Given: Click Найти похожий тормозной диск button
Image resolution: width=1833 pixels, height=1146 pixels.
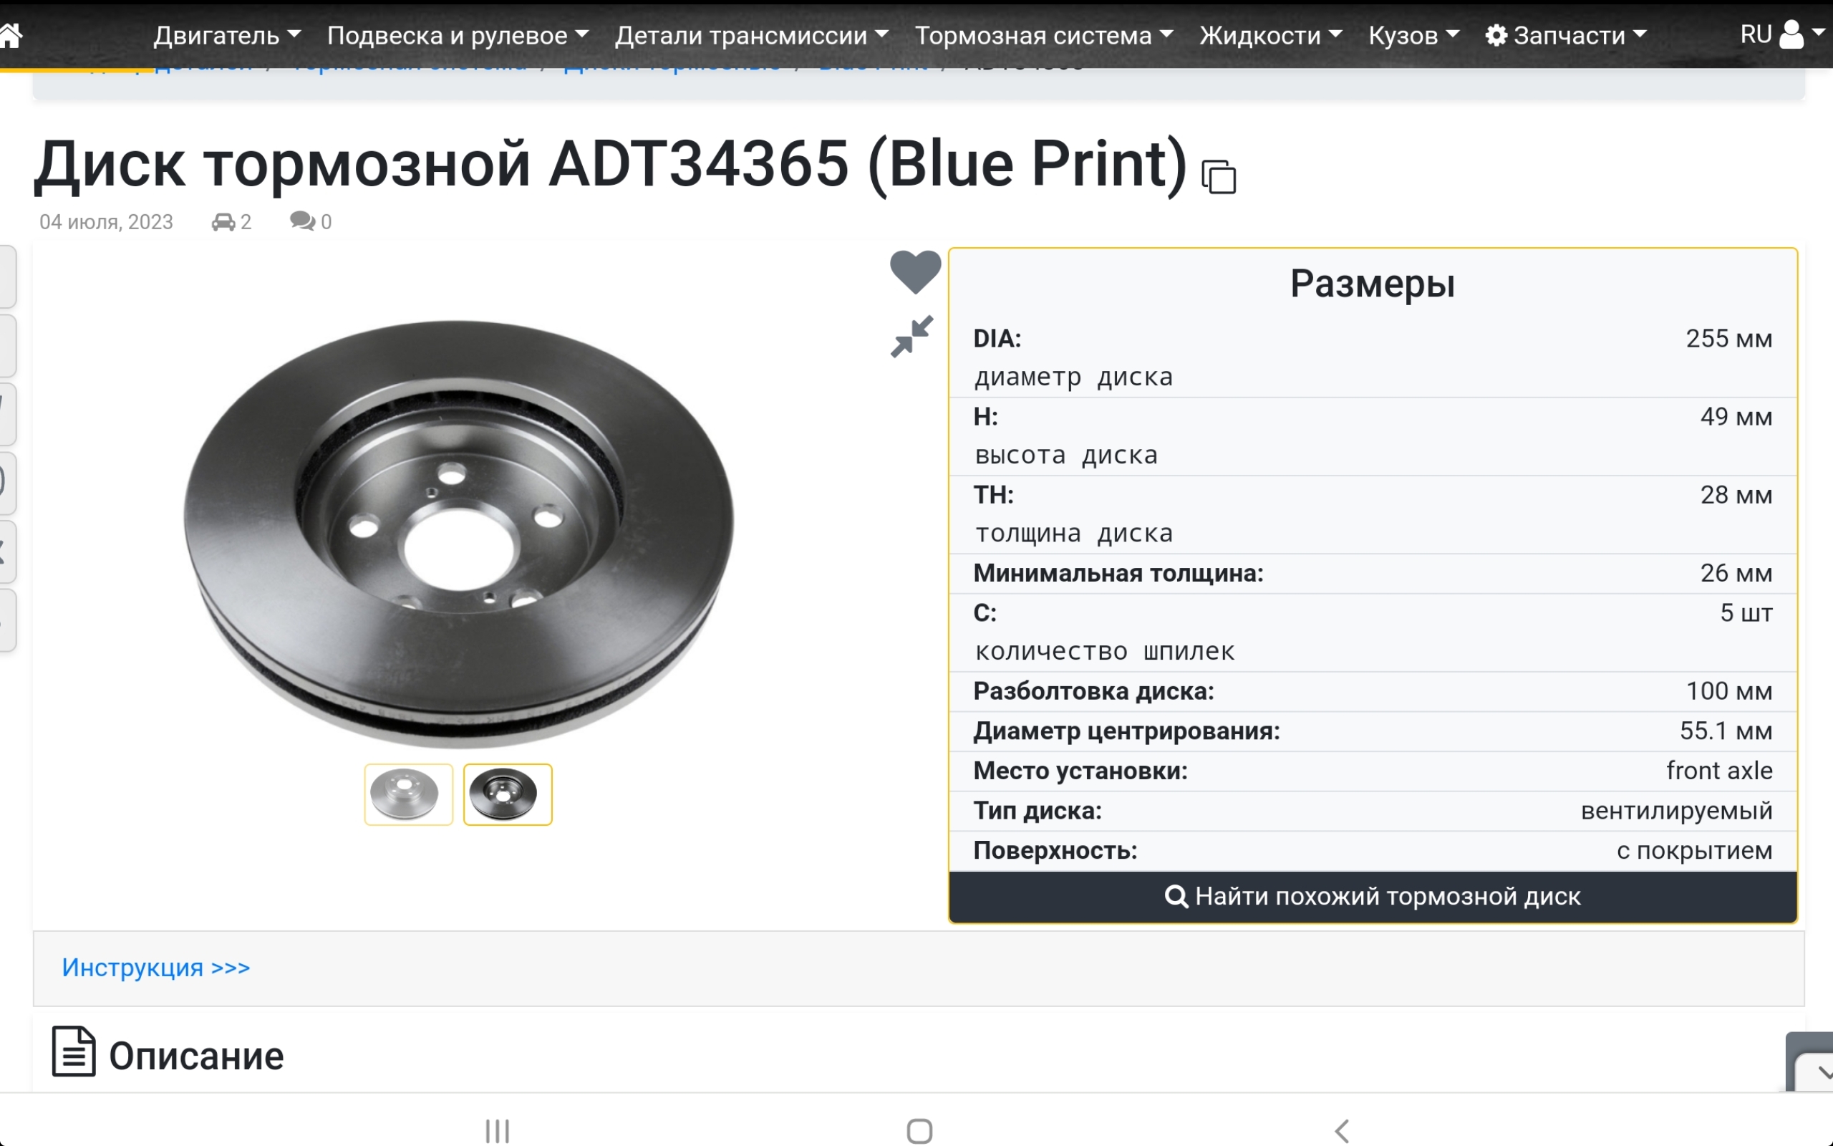Looking at the screenshot, I should point(1373,897).
